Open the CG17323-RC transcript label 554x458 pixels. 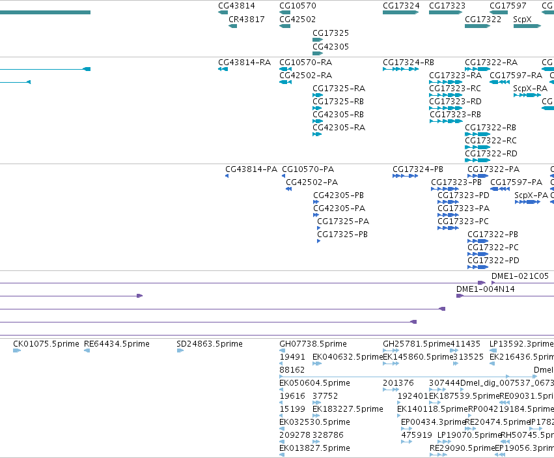[x=455, y=89]
